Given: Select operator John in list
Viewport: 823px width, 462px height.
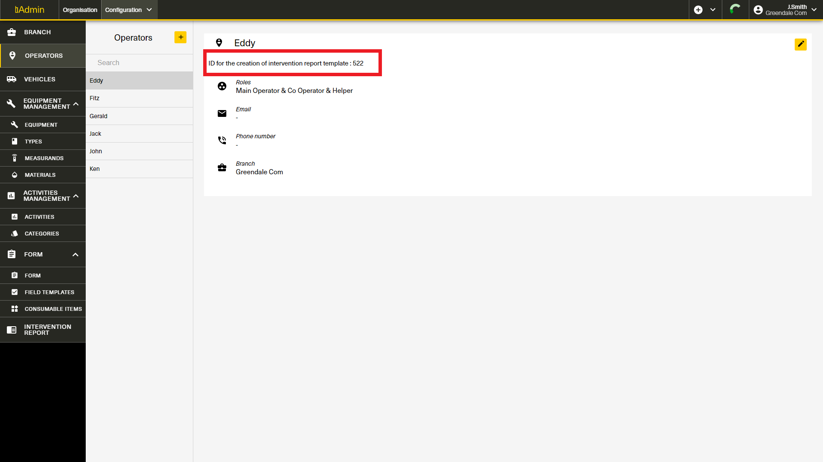Looking at the screenshot, I should pos(139,151).
